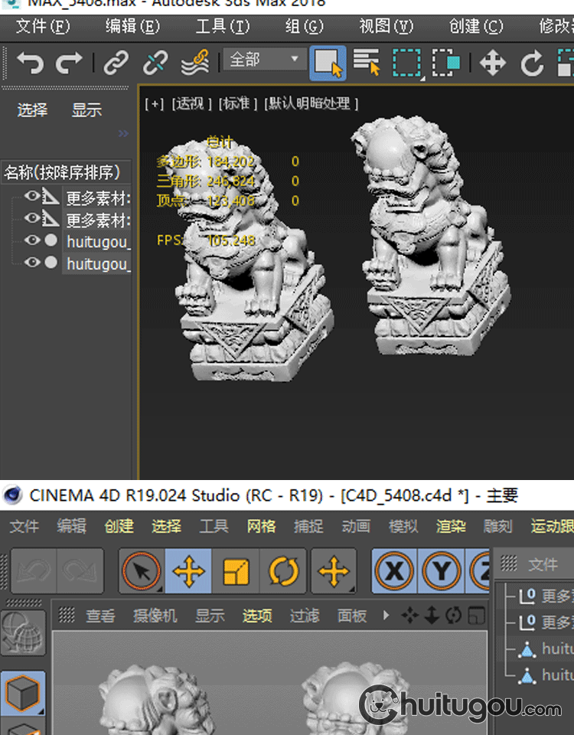Toggle the Y axis lock in Cinema 4D
The height and width of the screenshot is (735, 574).
pos(443,571)
